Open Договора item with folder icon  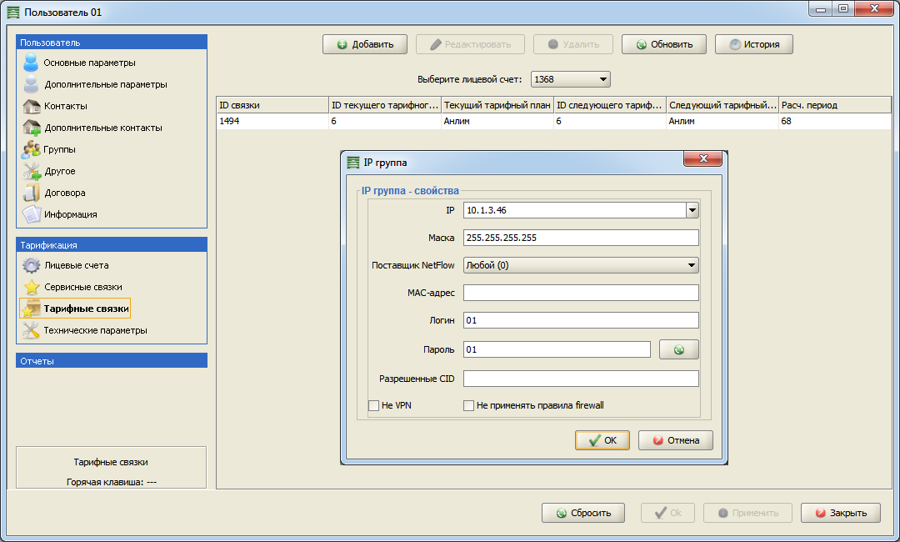[x=32, y=193]
